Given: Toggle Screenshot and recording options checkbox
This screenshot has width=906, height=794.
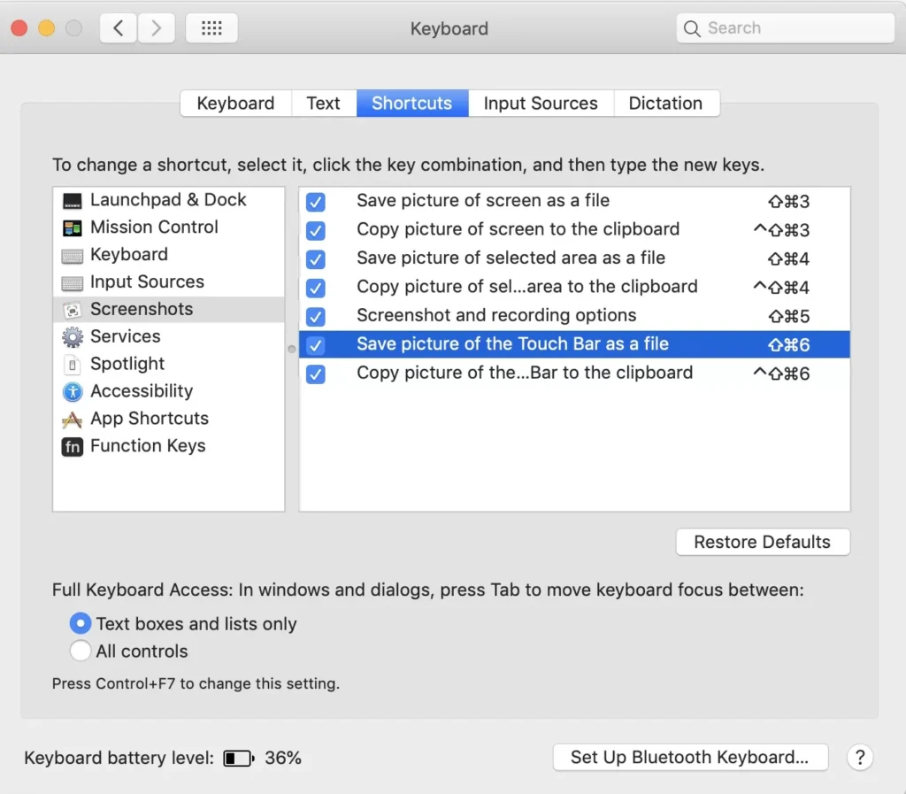Looking at the screenshot, I should pyautogui.click(x=316, y=317).
